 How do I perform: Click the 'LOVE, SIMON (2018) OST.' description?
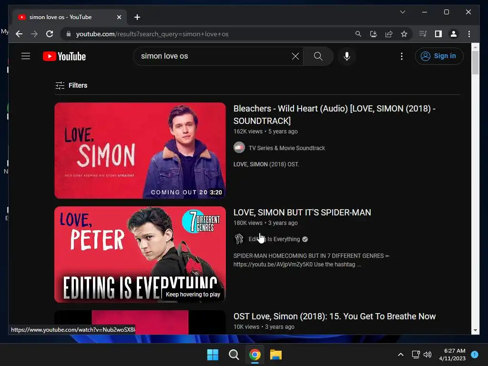[x=266, y=164]
